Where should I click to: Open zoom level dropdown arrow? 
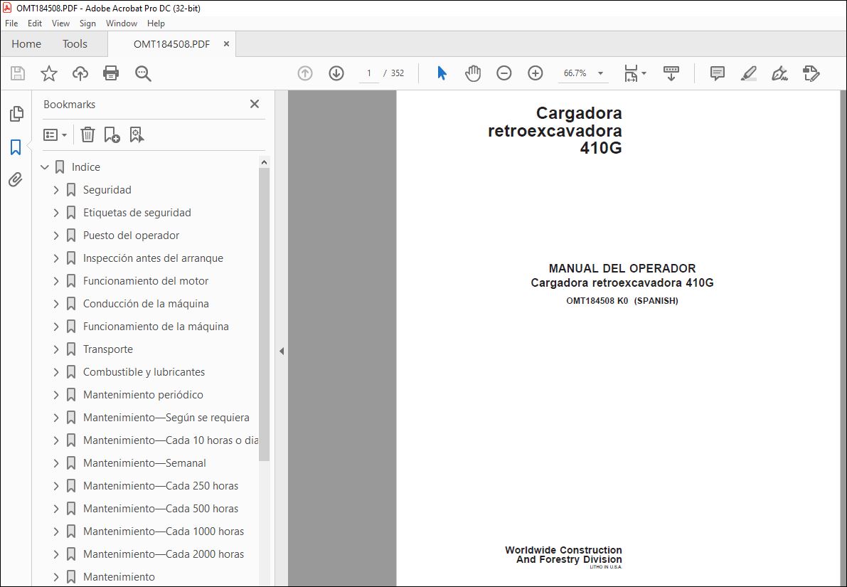coord(600,73)
